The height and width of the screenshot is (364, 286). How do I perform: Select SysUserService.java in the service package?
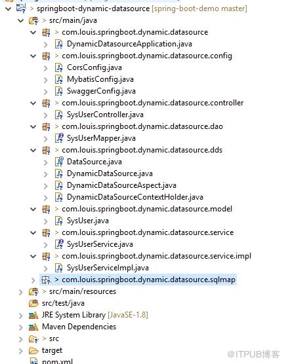(100, 244)
